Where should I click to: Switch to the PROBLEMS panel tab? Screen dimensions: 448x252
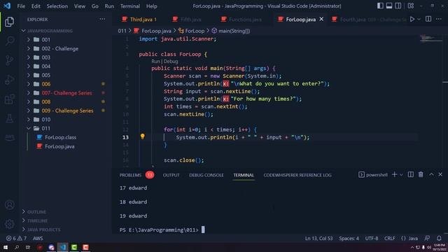click(x=130, y=175)
